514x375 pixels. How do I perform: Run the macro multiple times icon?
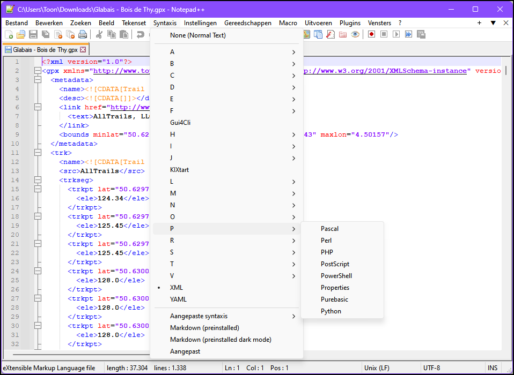[409, 34]
